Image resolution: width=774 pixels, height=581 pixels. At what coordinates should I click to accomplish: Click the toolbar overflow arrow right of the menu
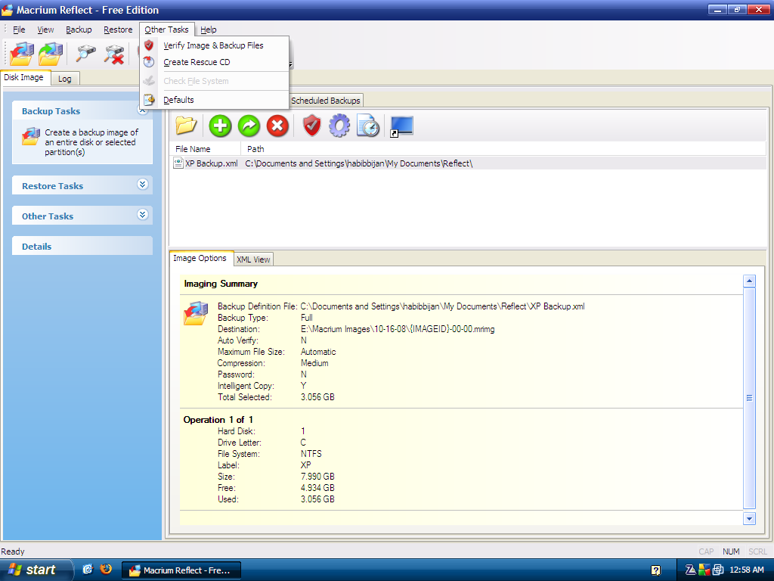click(x=291, y=65)
